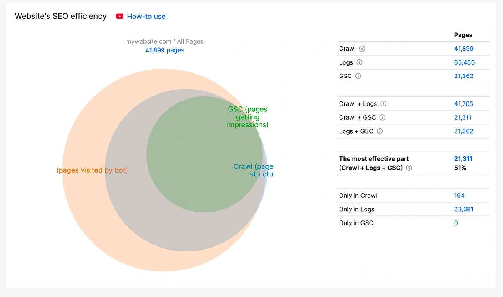
Task: Open Only in GSC count 0
Action: tap(456, 223)
